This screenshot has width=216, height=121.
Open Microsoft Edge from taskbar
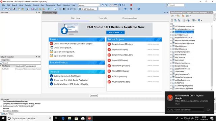[63, 118]
